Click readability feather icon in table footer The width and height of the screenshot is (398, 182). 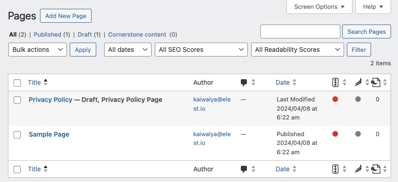click(x=358, y=169)
